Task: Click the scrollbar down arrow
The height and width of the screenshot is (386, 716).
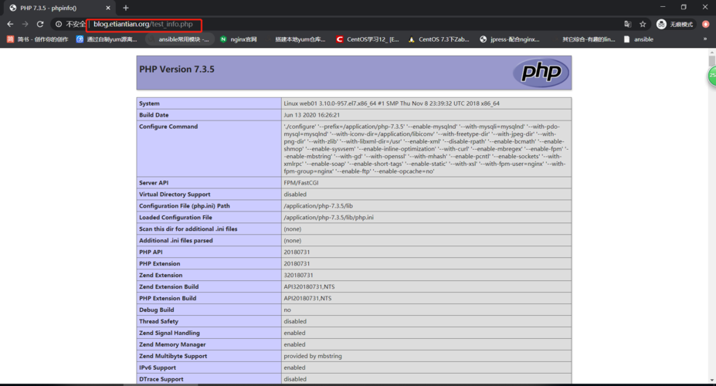Action: [x=711, y=380]
